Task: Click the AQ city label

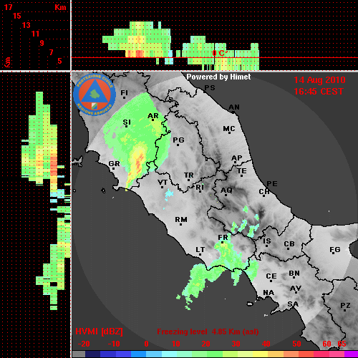Action: [226, 190]
